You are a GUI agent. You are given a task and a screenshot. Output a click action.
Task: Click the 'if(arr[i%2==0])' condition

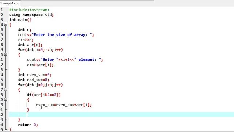44,95
